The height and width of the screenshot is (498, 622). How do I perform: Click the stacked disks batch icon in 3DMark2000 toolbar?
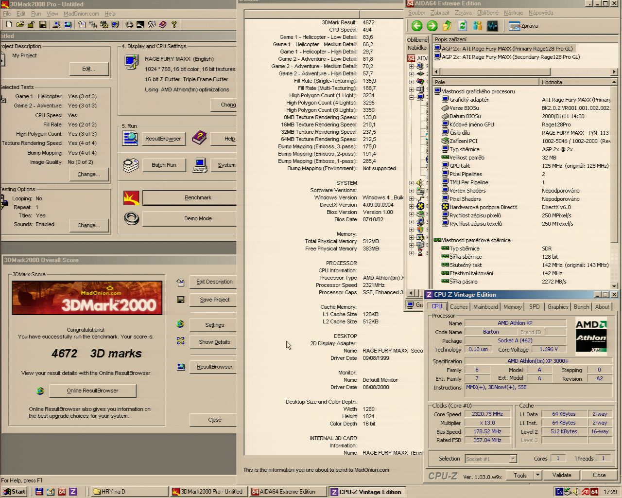(152, 24)
